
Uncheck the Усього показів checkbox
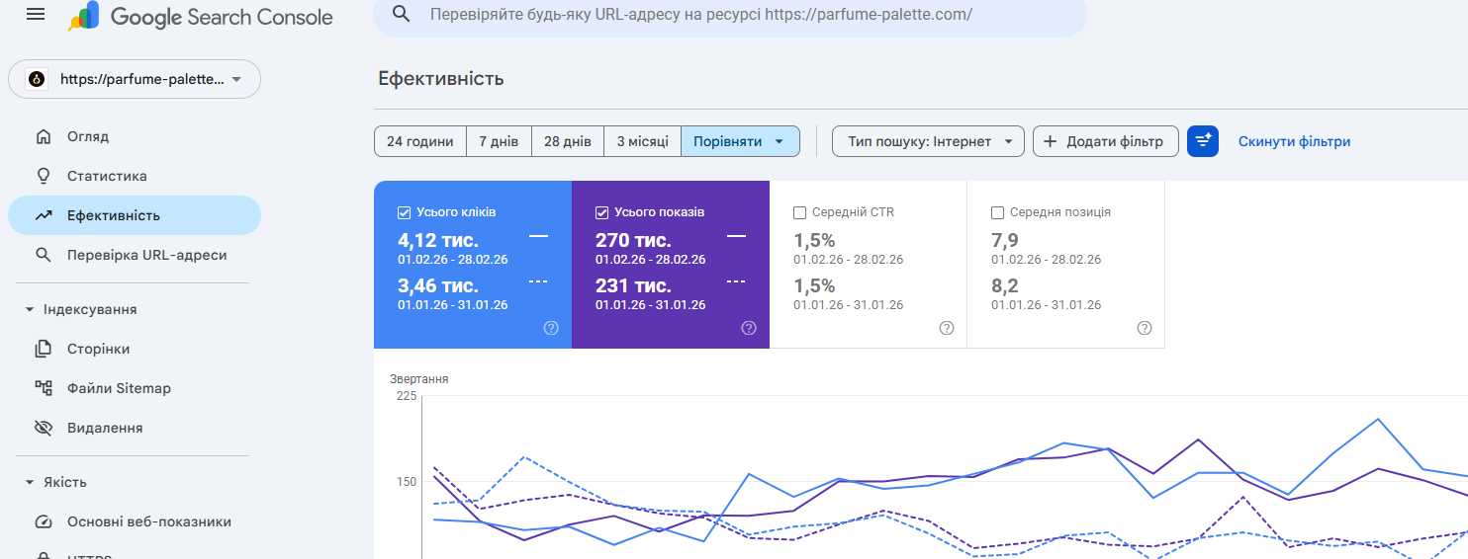point(601,212)
